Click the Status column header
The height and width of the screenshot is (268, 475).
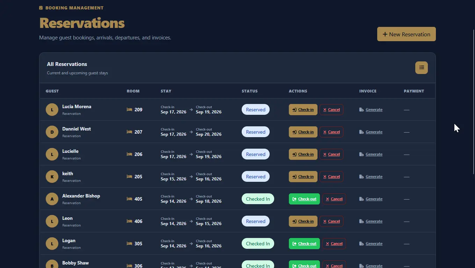[x=250, y=91]
